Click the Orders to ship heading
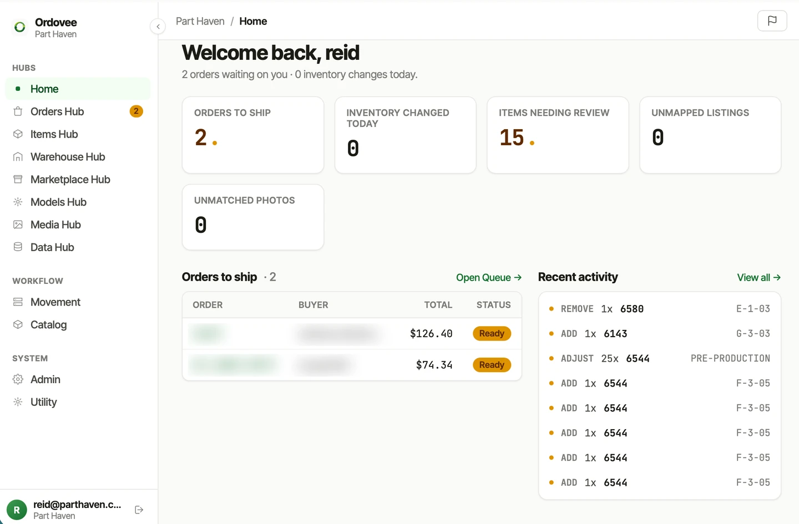799x524 pixels. pyautogui.click(x=219, y=277)
